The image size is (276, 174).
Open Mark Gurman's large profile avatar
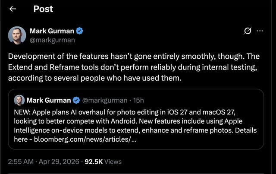pyautogui.click(x=17, y=35)
